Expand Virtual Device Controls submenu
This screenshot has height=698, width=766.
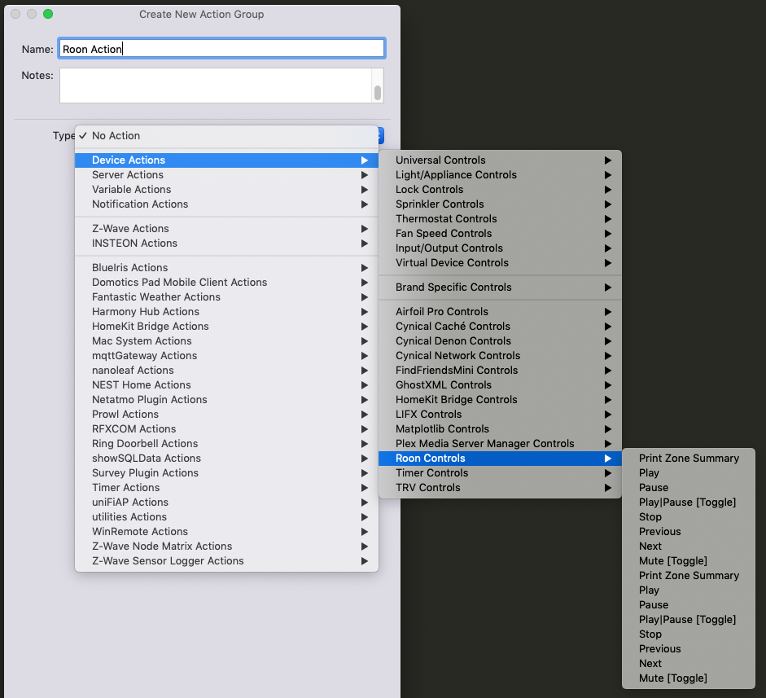501,263
